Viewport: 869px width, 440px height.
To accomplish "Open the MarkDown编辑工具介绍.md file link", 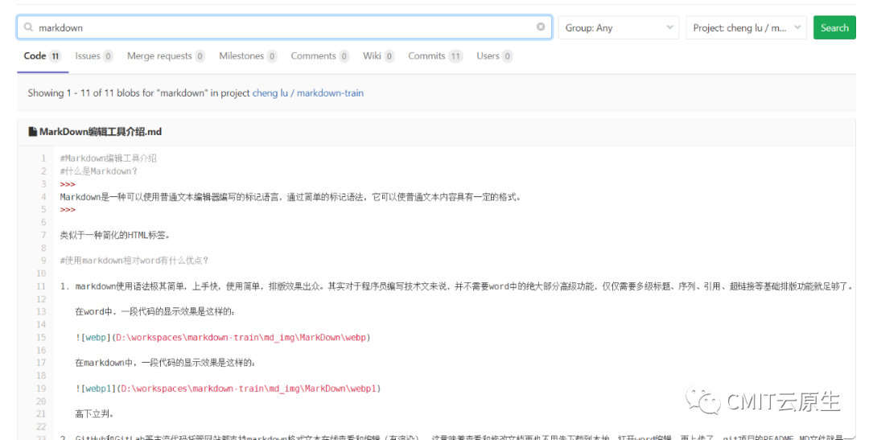I will [x=101, y=132].
